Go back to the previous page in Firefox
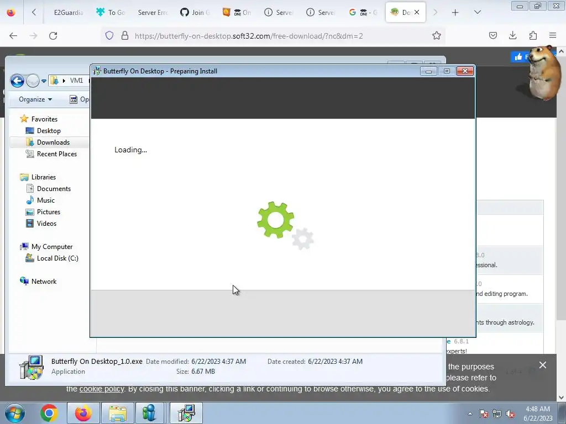 click(13, 36)
